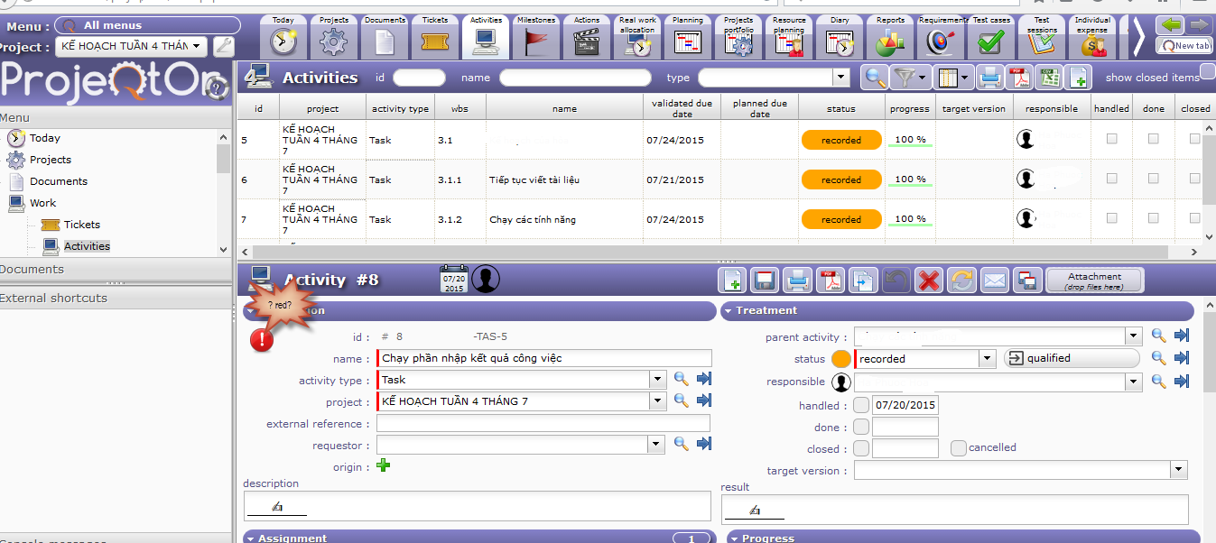Refresh the activity with the circular arrows icon

point(961,281)
